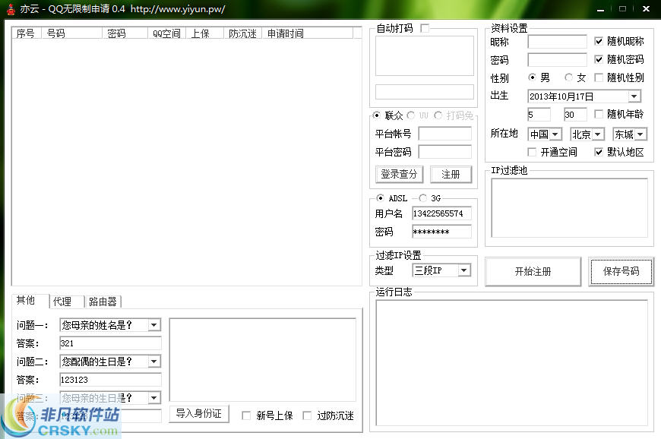Check the 开通空间 option

coord(531,151)
